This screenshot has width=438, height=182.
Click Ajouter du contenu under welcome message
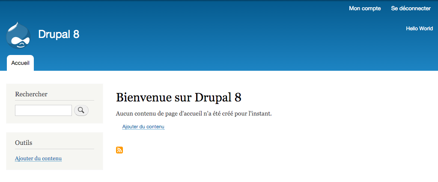(143, 127)
